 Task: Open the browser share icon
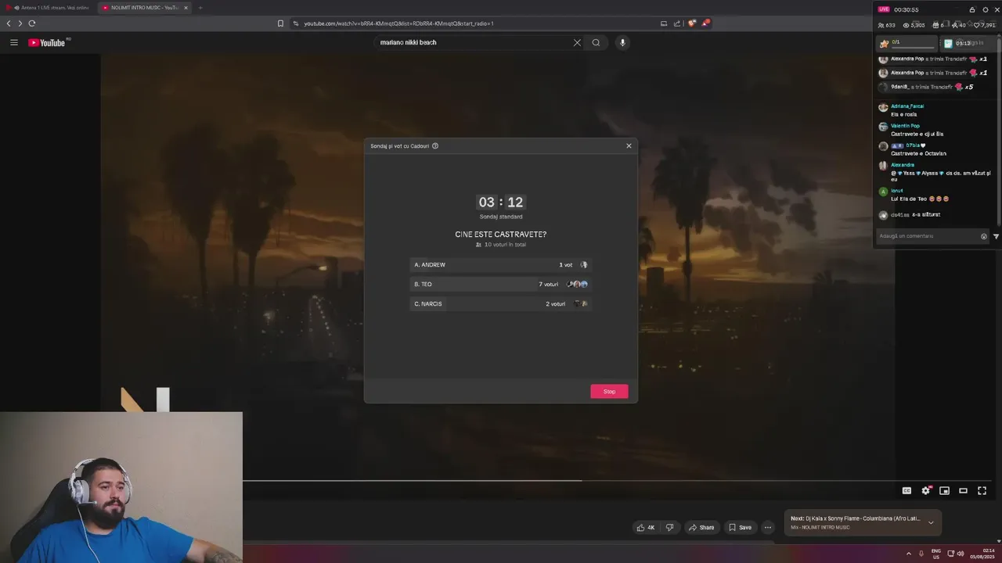tap(678, 23)
